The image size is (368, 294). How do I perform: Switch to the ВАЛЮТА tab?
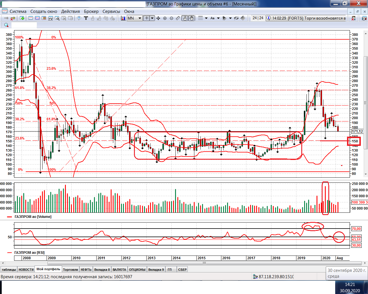click(x=119, y=269)
